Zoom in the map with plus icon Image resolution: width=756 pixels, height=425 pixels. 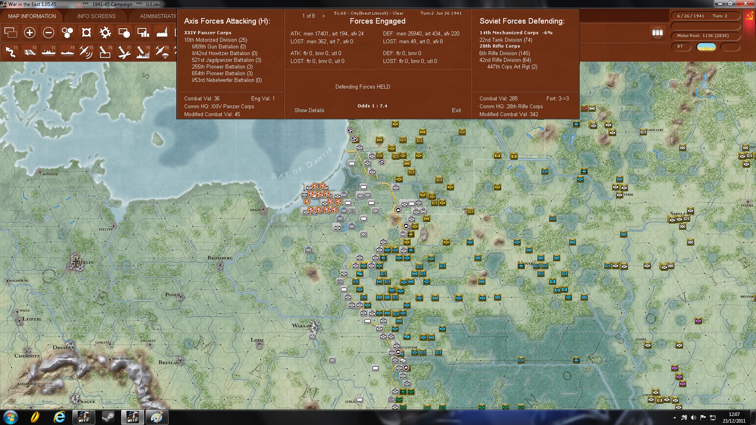tap(30, 33)
